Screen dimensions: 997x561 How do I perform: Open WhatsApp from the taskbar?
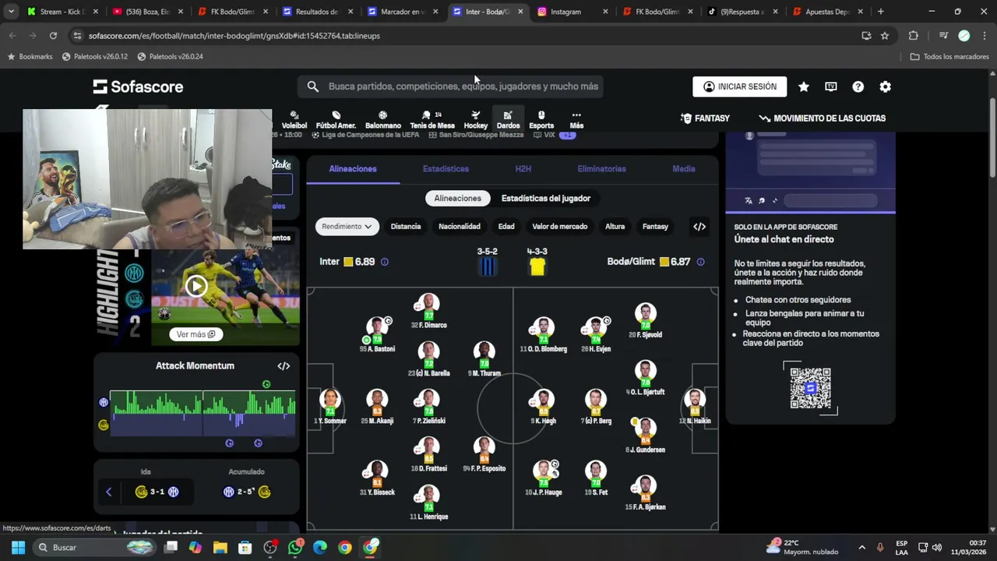click(x=295, y=548)
